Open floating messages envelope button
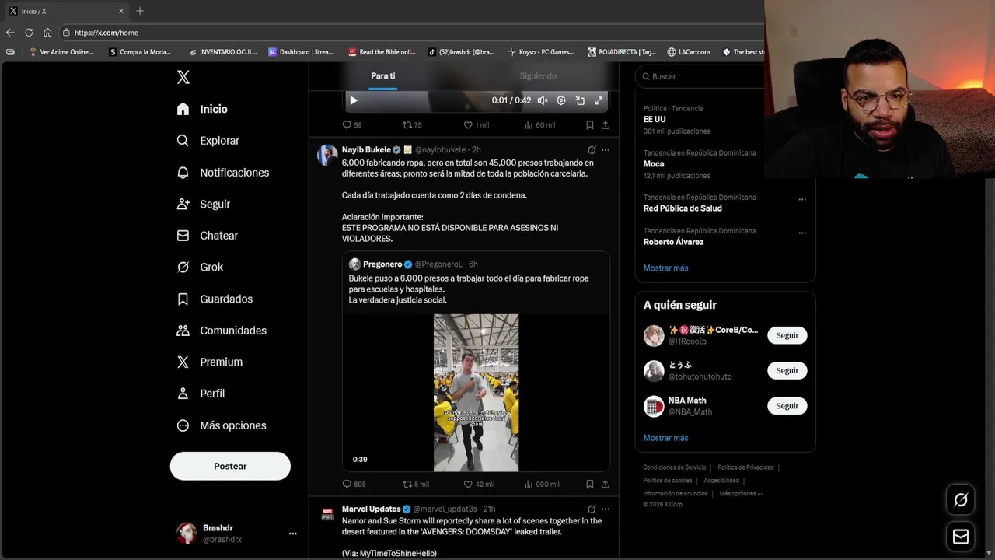 click(961, 537)
